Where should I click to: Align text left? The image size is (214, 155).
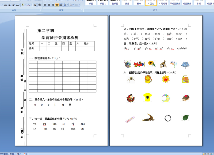45,5
